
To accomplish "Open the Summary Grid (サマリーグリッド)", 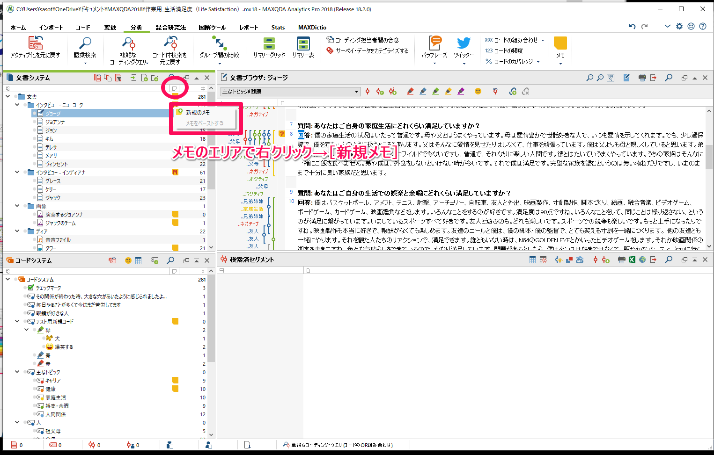I will pyautogui.click(x=269, y=48).
